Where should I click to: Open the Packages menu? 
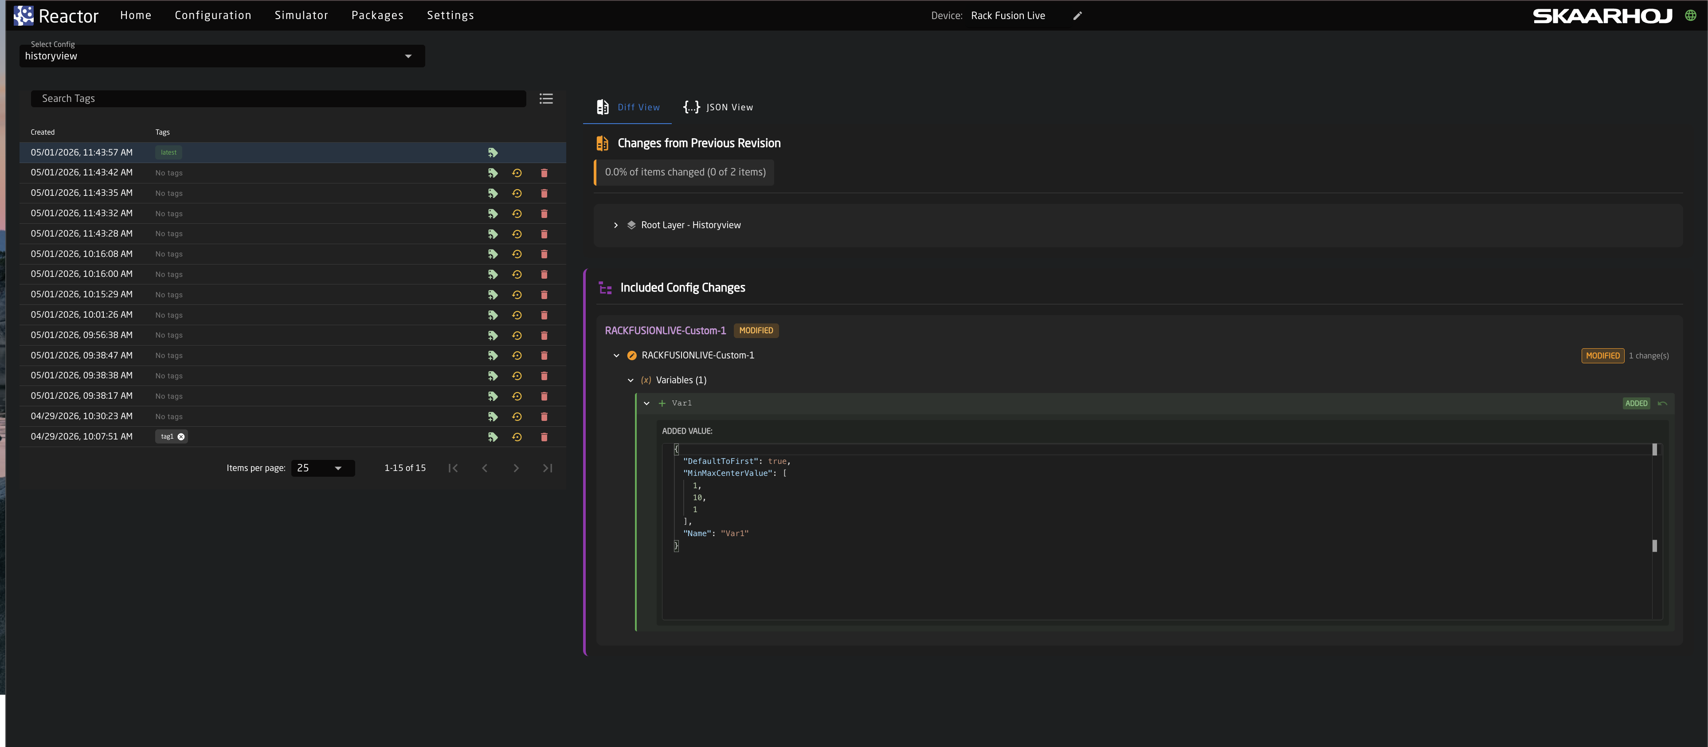pyautogui.click(x=377, y=15)
